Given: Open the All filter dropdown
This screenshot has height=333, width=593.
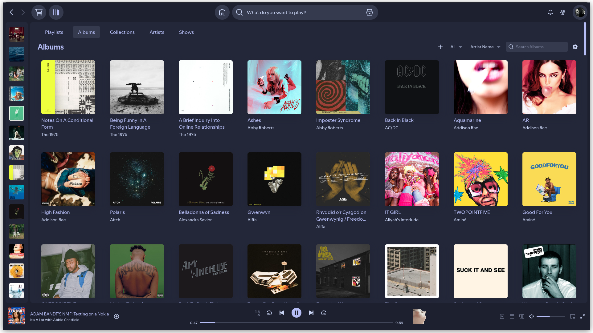Looking at the screenshot, I should pyautogui.click(x=456, y=47).
